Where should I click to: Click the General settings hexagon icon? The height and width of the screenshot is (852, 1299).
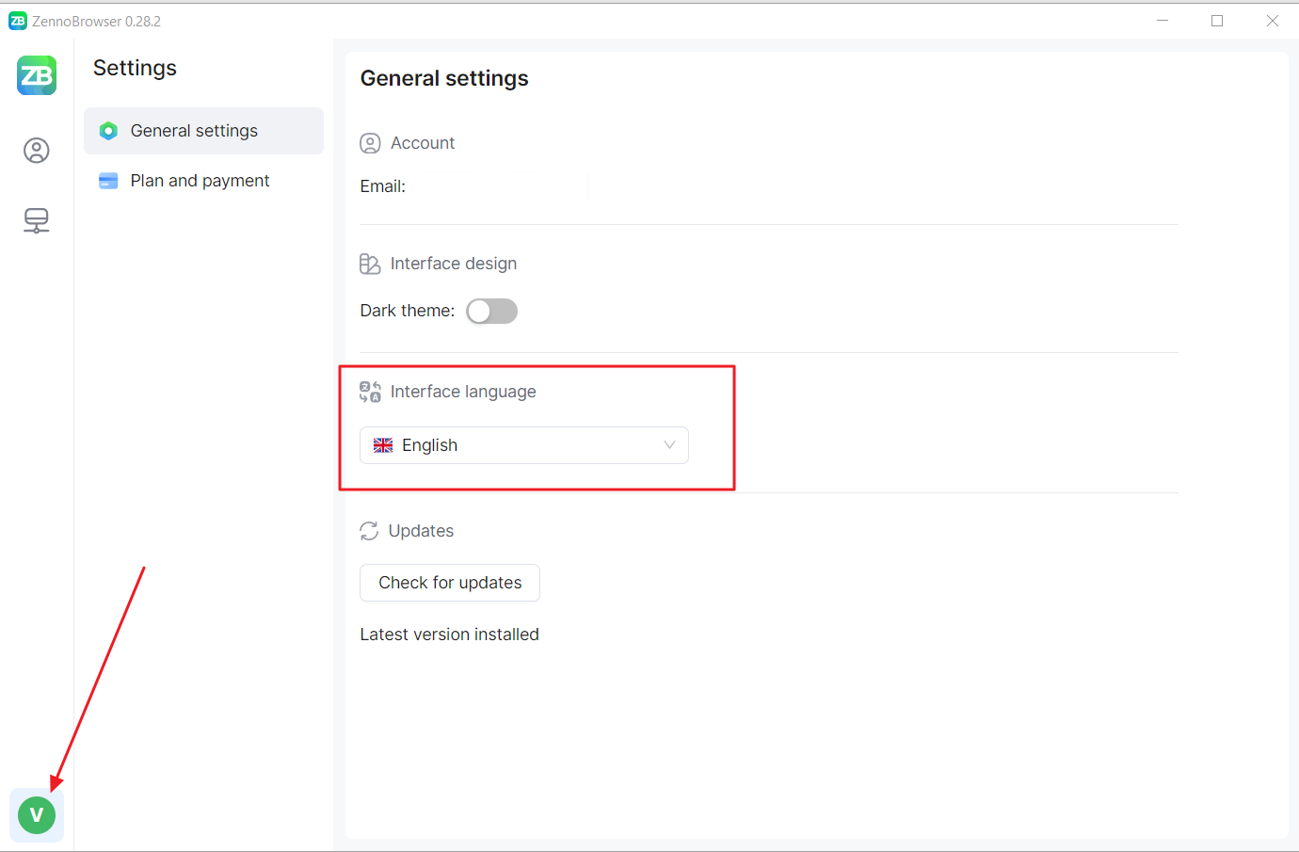point(108,131)
